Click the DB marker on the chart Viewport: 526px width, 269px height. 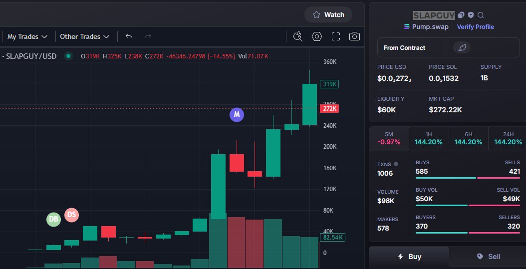coord(54,220)
